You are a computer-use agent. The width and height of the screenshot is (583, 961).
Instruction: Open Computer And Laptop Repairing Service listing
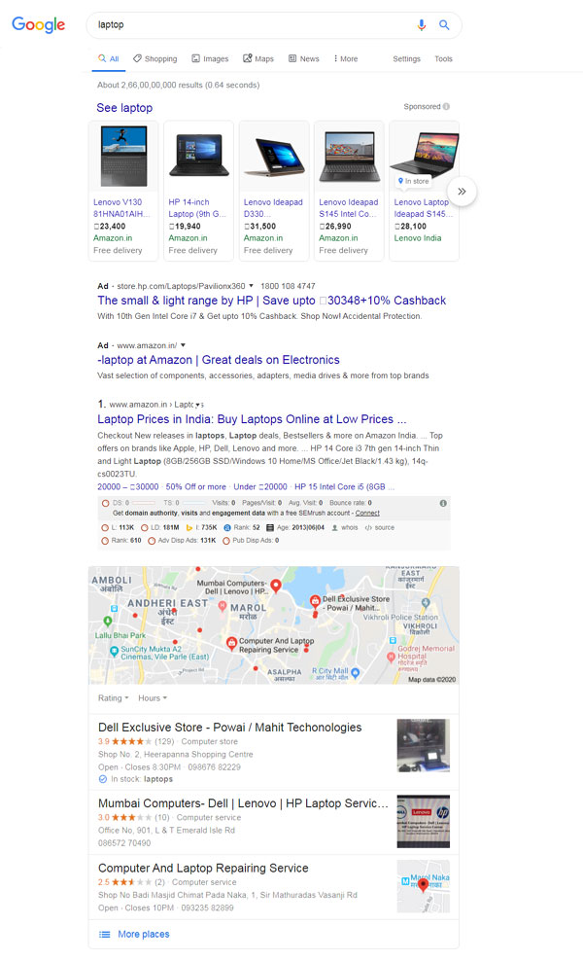(203, 869)
